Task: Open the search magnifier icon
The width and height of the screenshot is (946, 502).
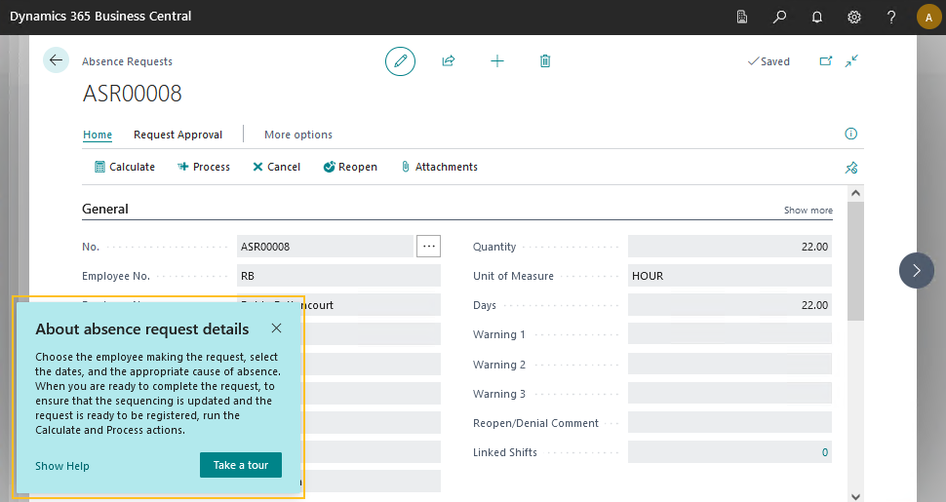Action: point(779,17)
